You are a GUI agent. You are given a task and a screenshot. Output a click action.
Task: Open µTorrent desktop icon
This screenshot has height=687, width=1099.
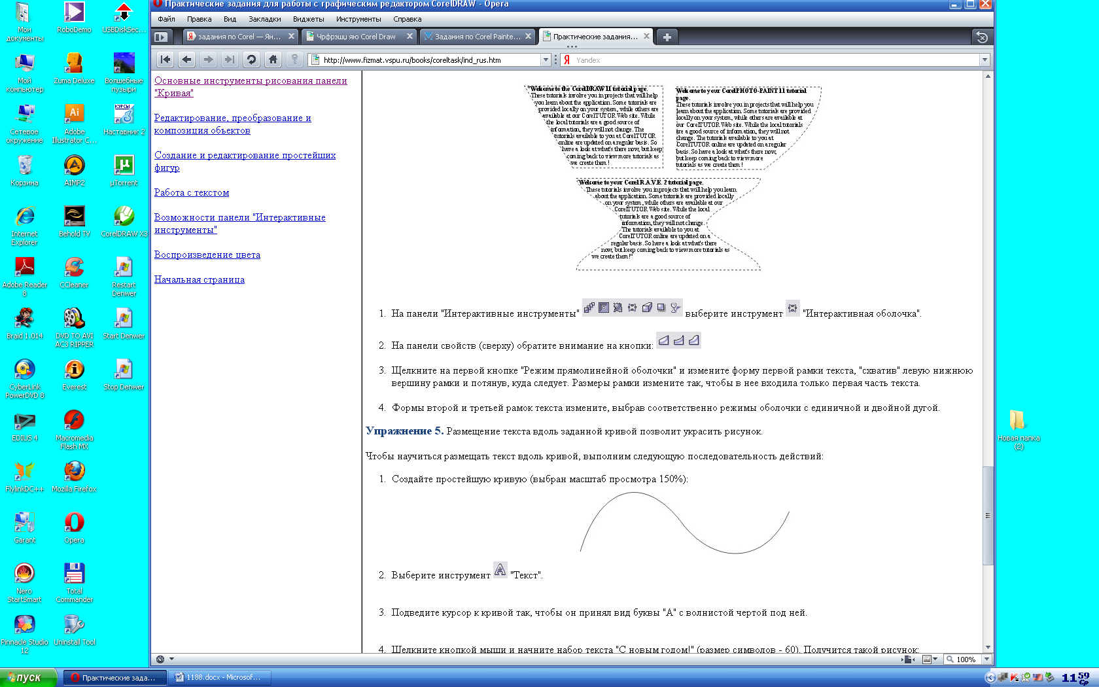[124, 171]
